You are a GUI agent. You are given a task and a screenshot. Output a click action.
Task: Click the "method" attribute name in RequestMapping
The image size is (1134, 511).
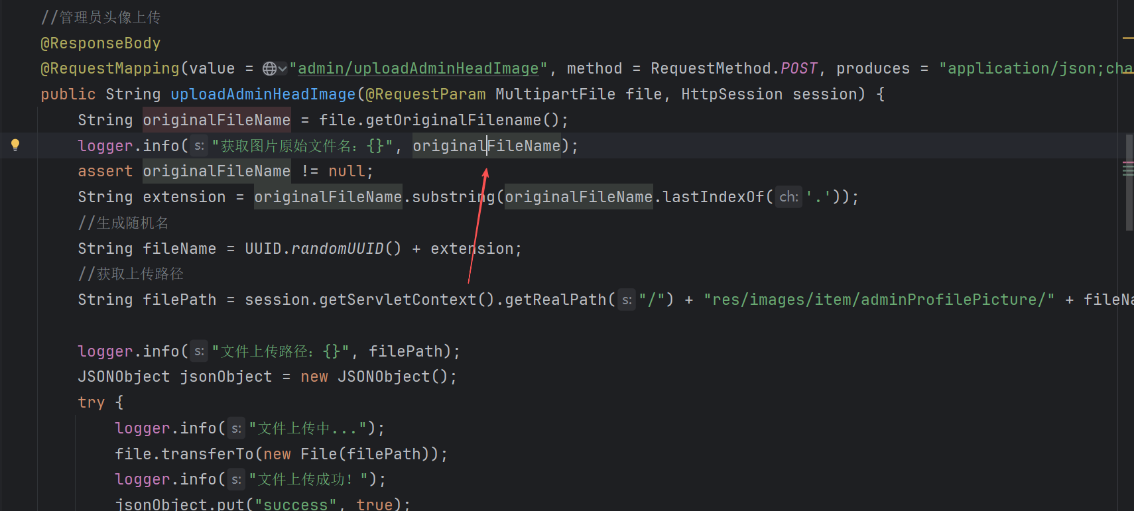tap(595, 68)
